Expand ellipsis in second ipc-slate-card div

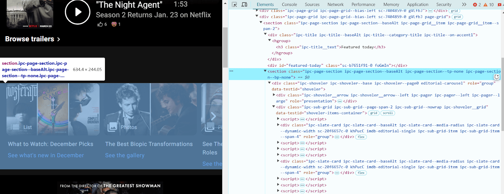tap(337, 173)
